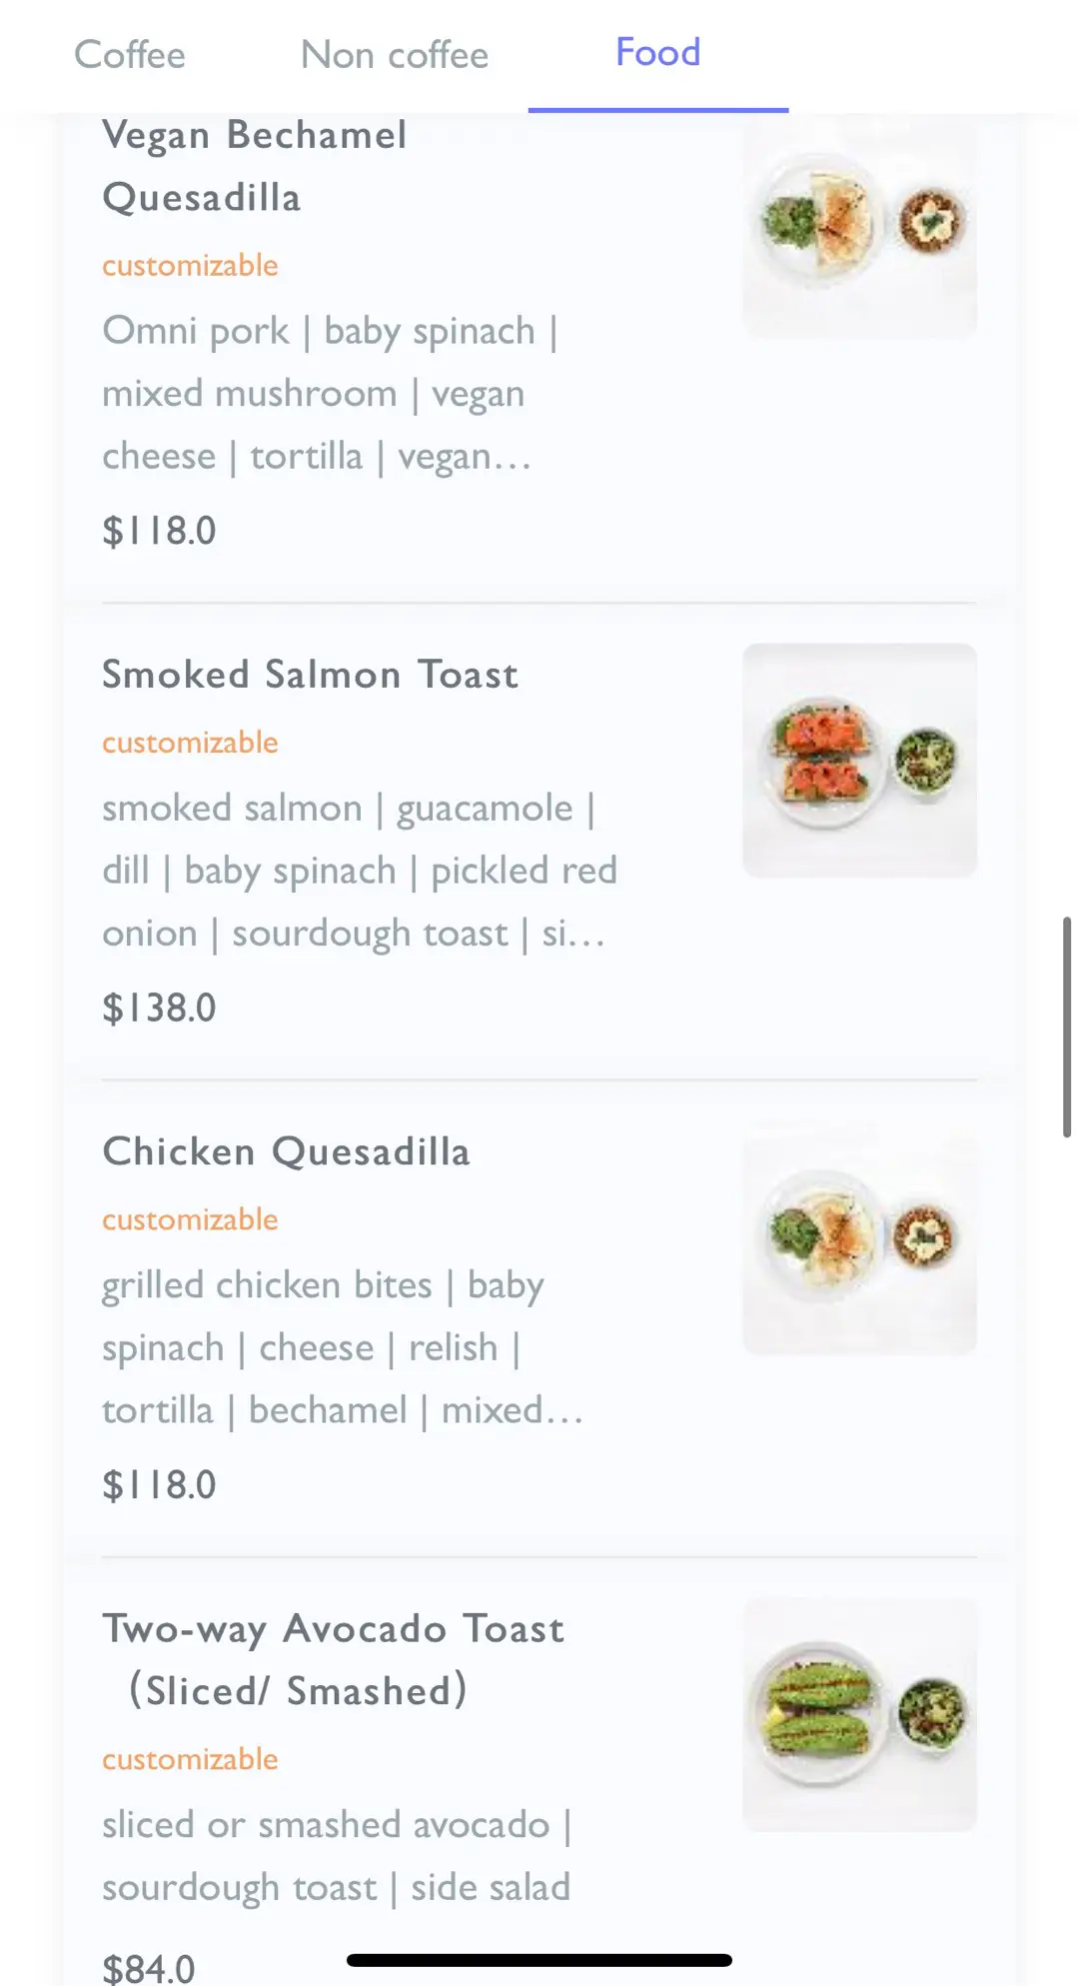Tap customizable label under Chicken Quesadilla
The image size is (1079, 1986).
point(190,1219)
